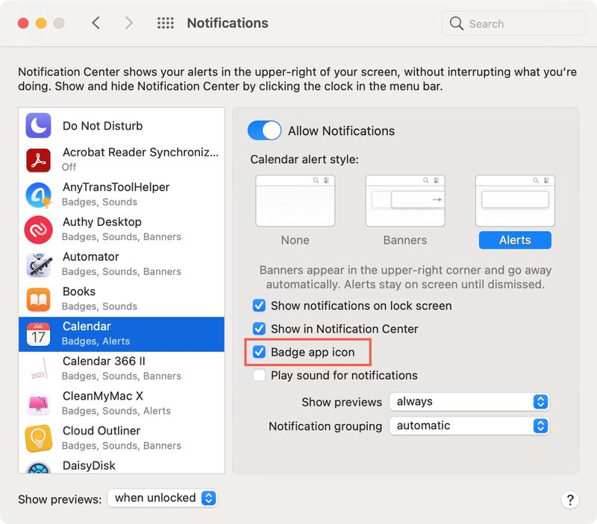597x524 pixels.
Task: Select Automator row text
Action: (90, 256)
